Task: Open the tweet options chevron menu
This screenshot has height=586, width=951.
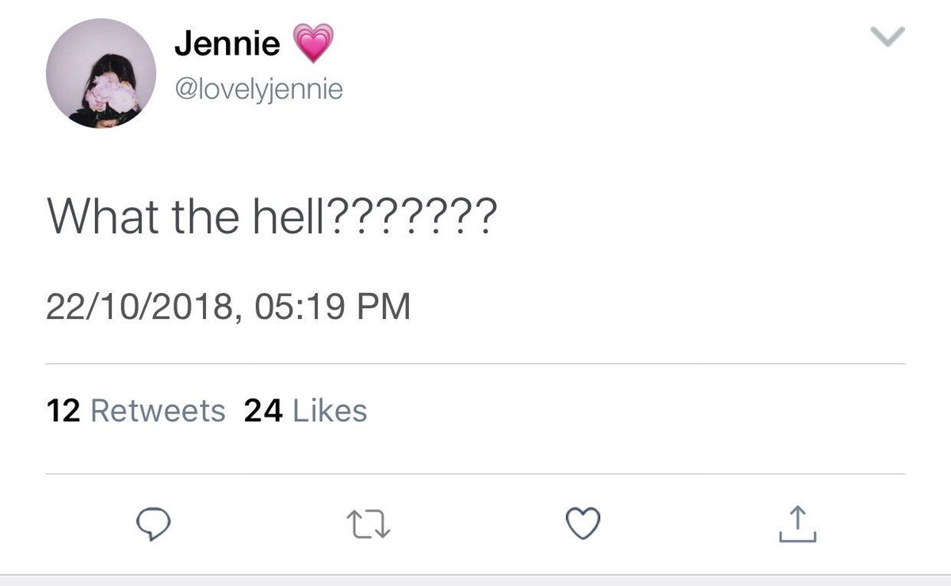Action: 888,36
